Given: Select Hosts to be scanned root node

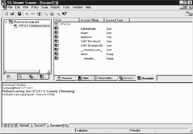Looking at the screenshot, I should [26, 22].
